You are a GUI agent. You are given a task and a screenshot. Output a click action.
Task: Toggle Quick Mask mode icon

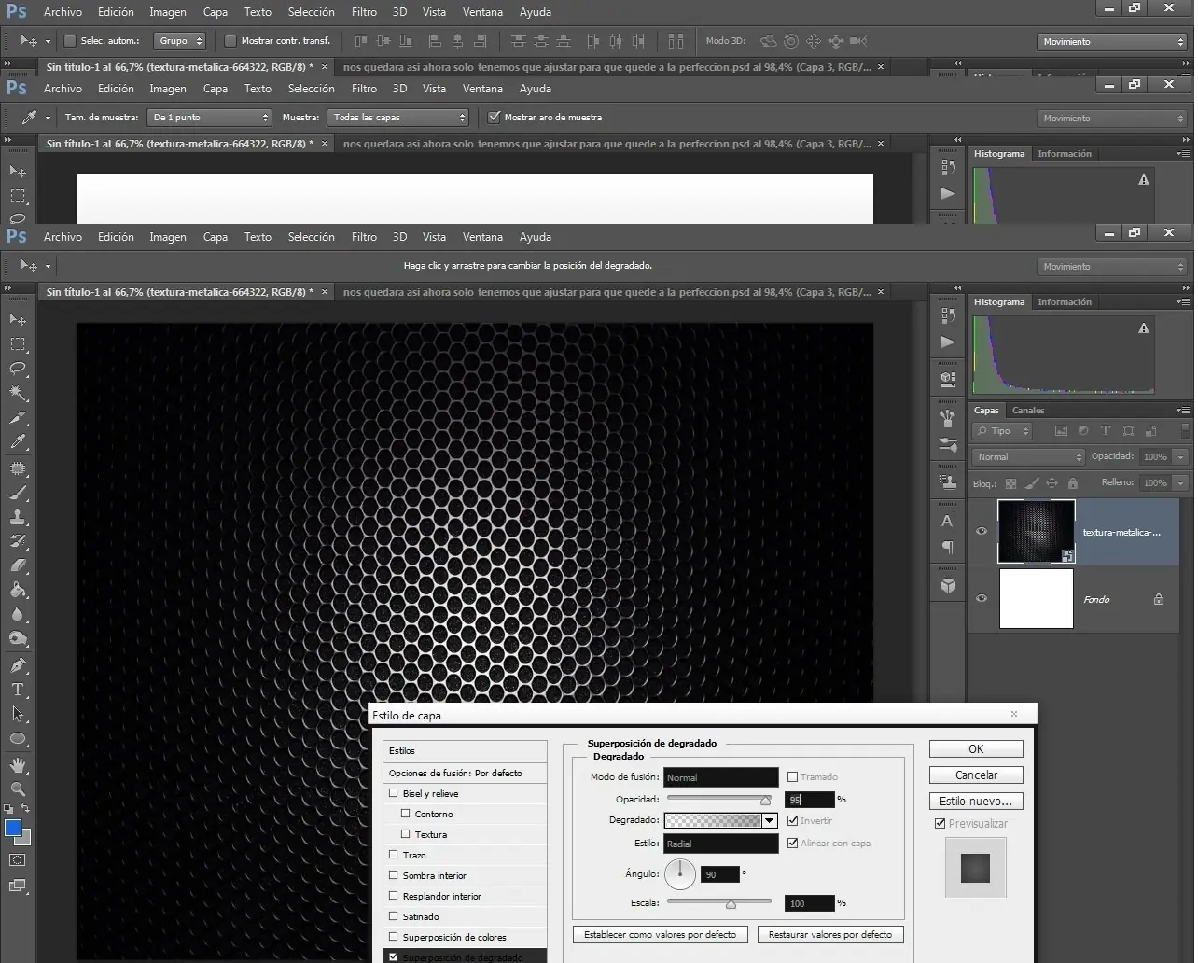18,859
